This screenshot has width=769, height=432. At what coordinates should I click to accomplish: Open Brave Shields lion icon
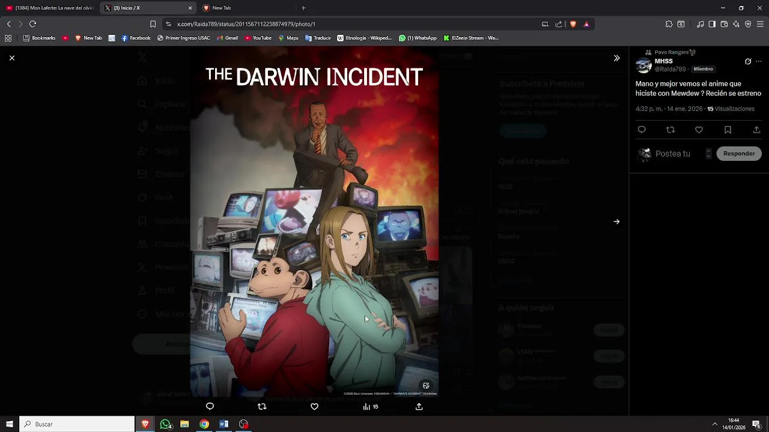pos(573,24)
